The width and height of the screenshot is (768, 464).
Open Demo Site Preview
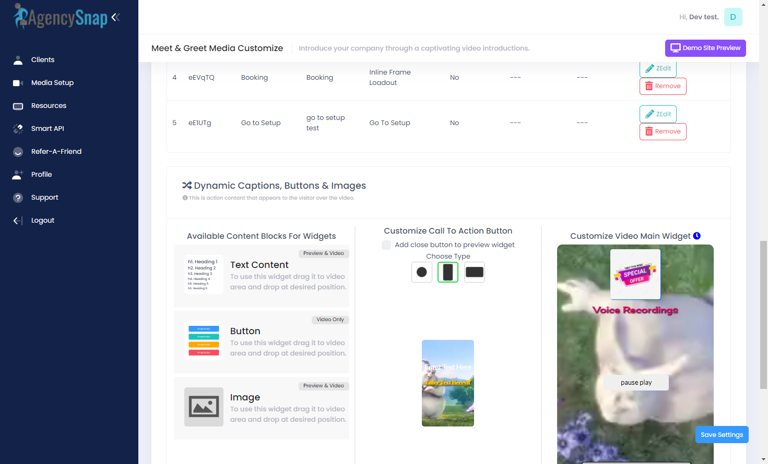coord(705,48)
